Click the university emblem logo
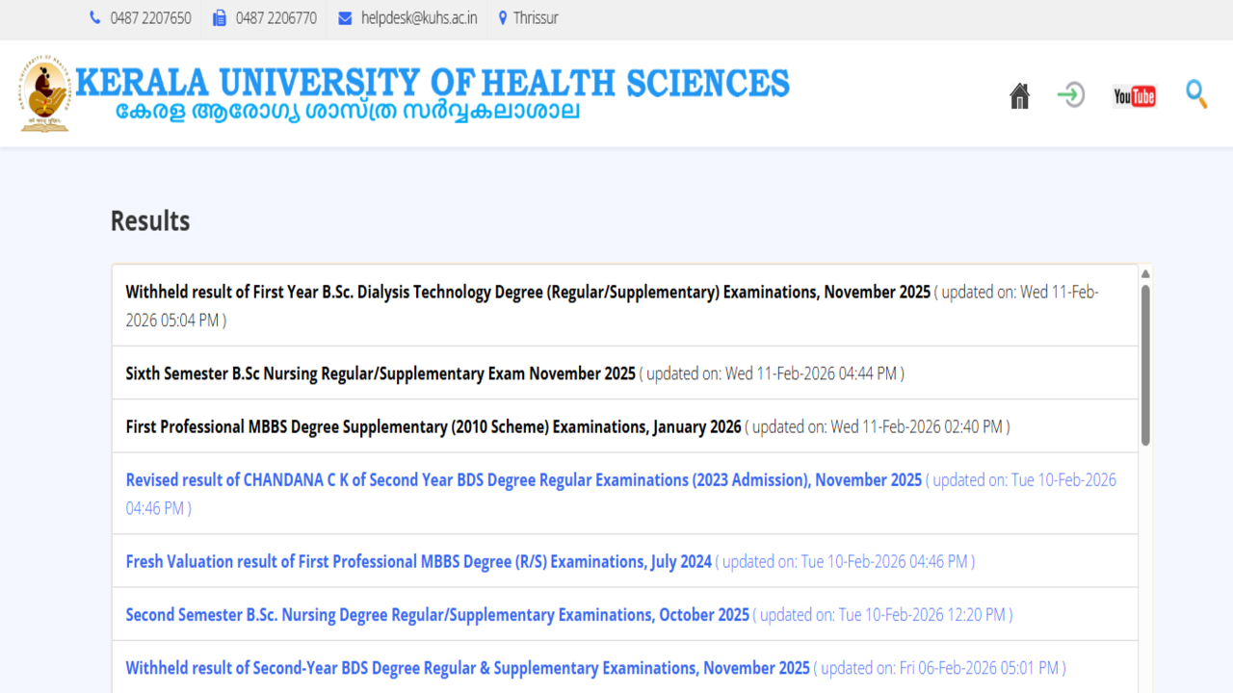 coord(44,94)
